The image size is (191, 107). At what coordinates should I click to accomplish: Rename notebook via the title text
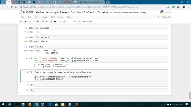[72, 12]
